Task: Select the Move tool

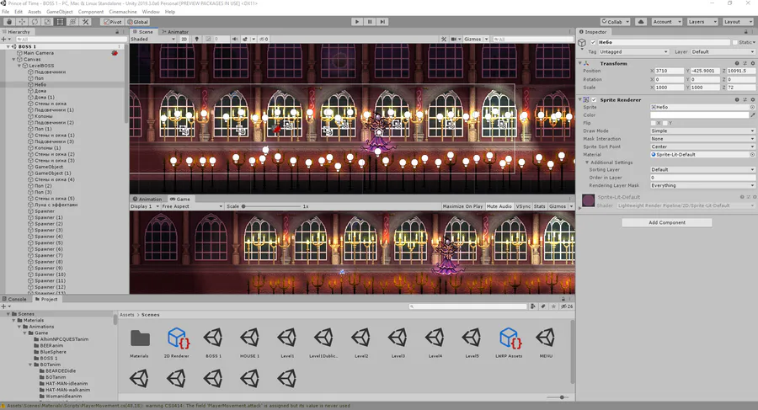Action: [x=22, y=22]
